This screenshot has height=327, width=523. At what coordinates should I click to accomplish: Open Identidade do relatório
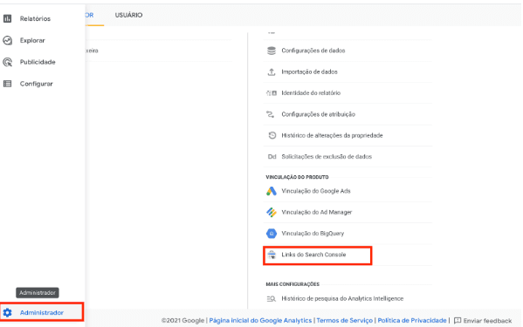coord(311,93)
